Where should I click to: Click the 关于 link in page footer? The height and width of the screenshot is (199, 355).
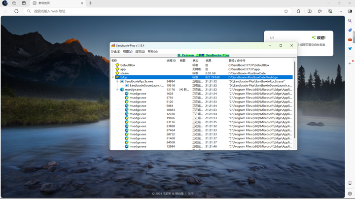[191, 194]
